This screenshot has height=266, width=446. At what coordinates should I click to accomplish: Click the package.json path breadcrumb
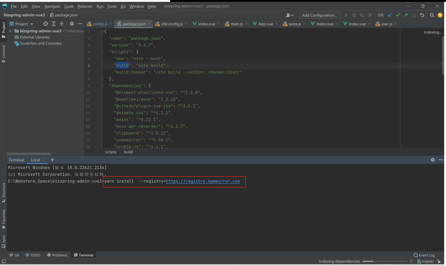(x=64, y=15)
